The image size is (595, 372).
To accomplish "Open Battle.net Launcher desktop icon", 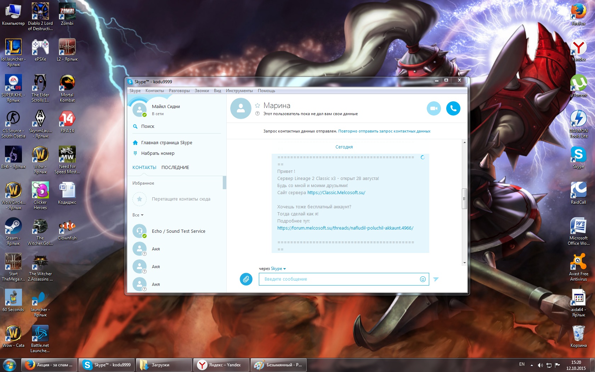I will coord(40,339).
